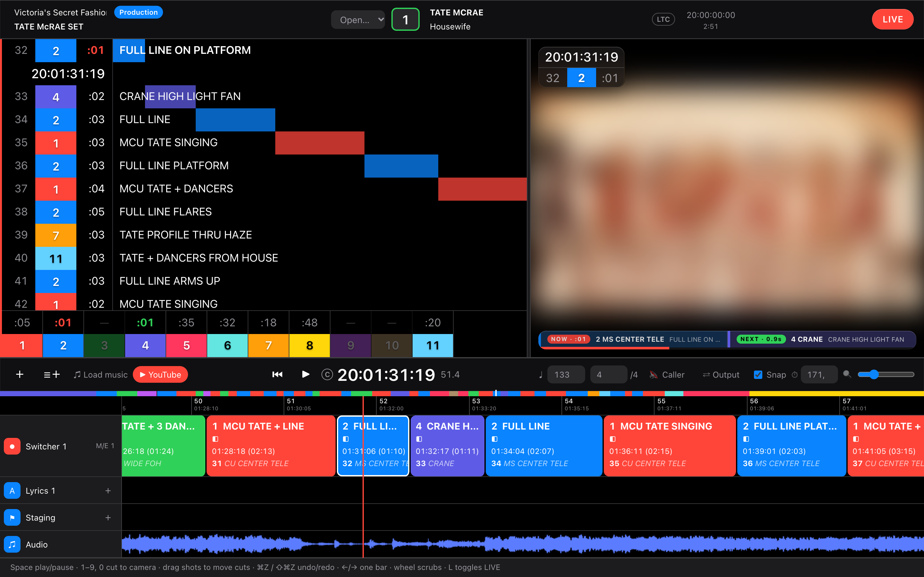Viewport: 924px width, 577px height.
Task: Click the plus icon to add track
Action: tap(20, 374)
